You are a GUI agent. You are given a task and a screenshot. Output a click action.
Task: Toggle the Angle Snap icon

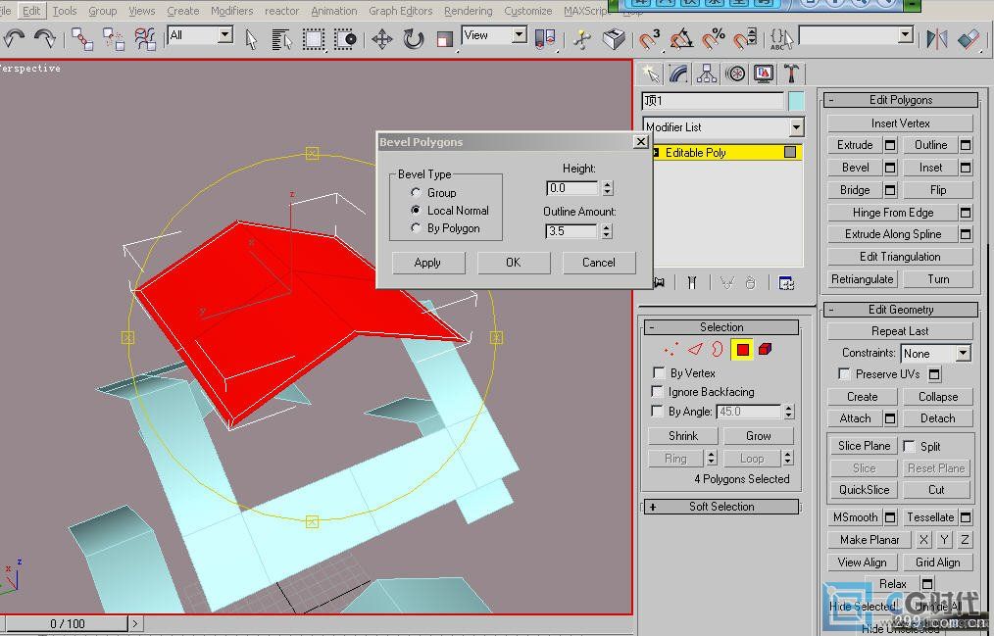681,39
